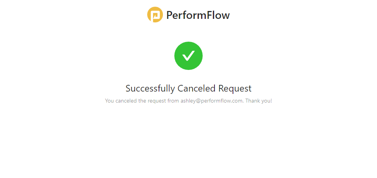Click the white checkmark inside the green circle

[188, 56]
